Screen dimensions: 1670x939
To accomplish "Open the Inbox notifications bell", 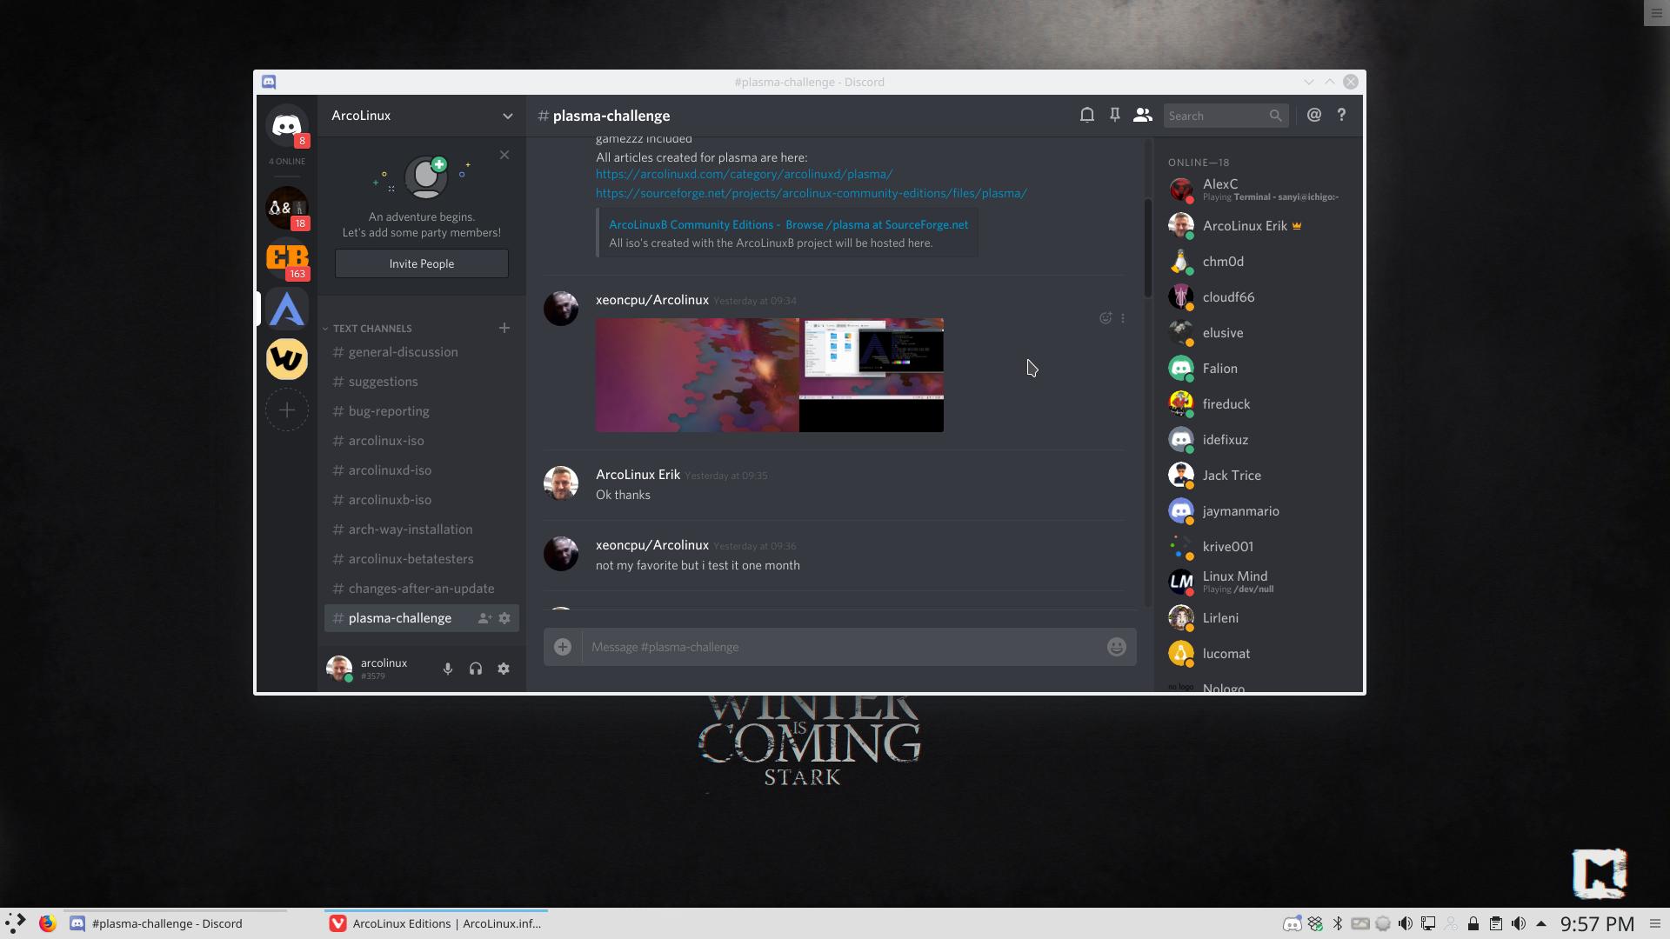I will (1086, 114).
